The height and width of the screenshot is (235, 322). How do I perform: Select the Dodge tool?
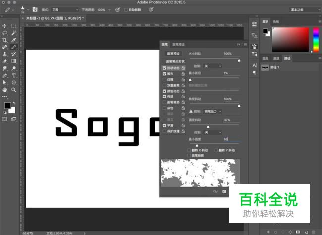click(x=14, y=68)
